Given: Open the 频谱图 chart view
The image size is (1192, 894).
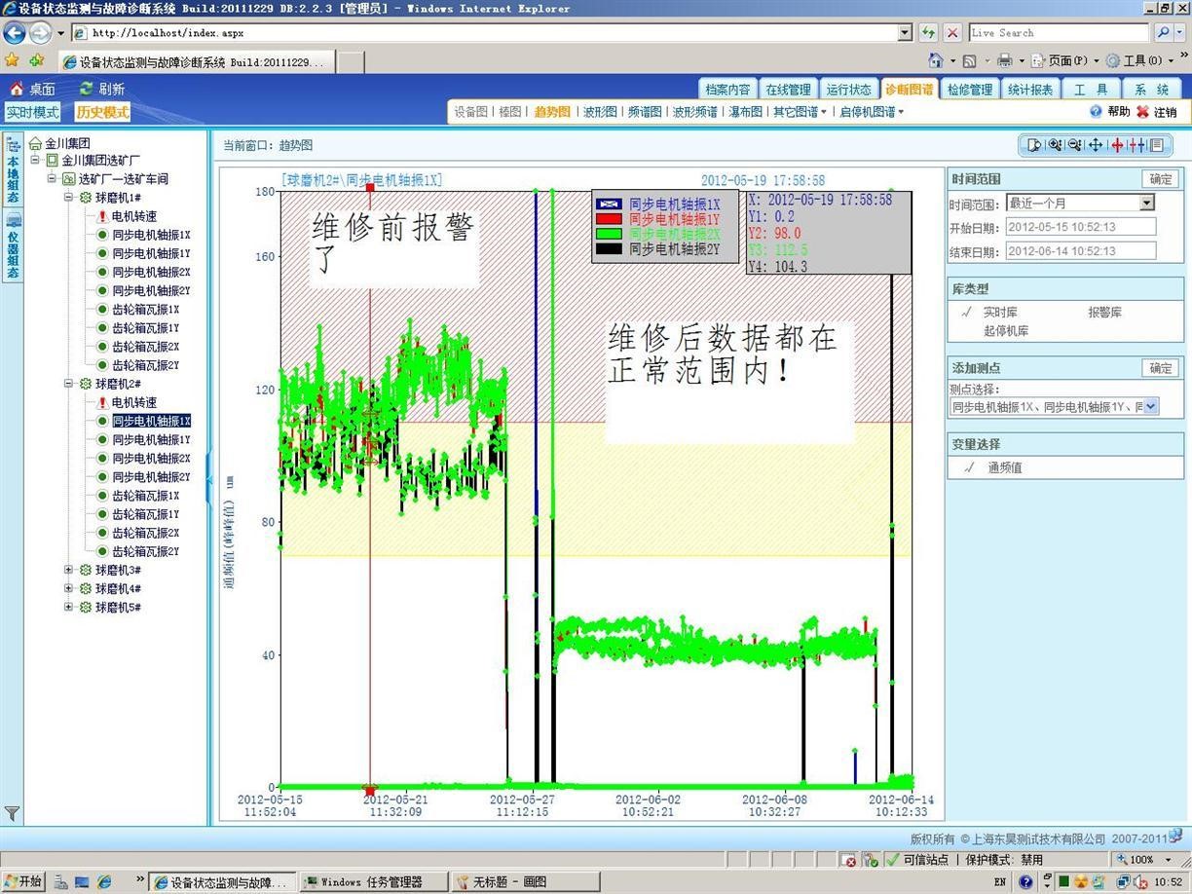Looking at the screenshot, I should (x=644, y=112).
